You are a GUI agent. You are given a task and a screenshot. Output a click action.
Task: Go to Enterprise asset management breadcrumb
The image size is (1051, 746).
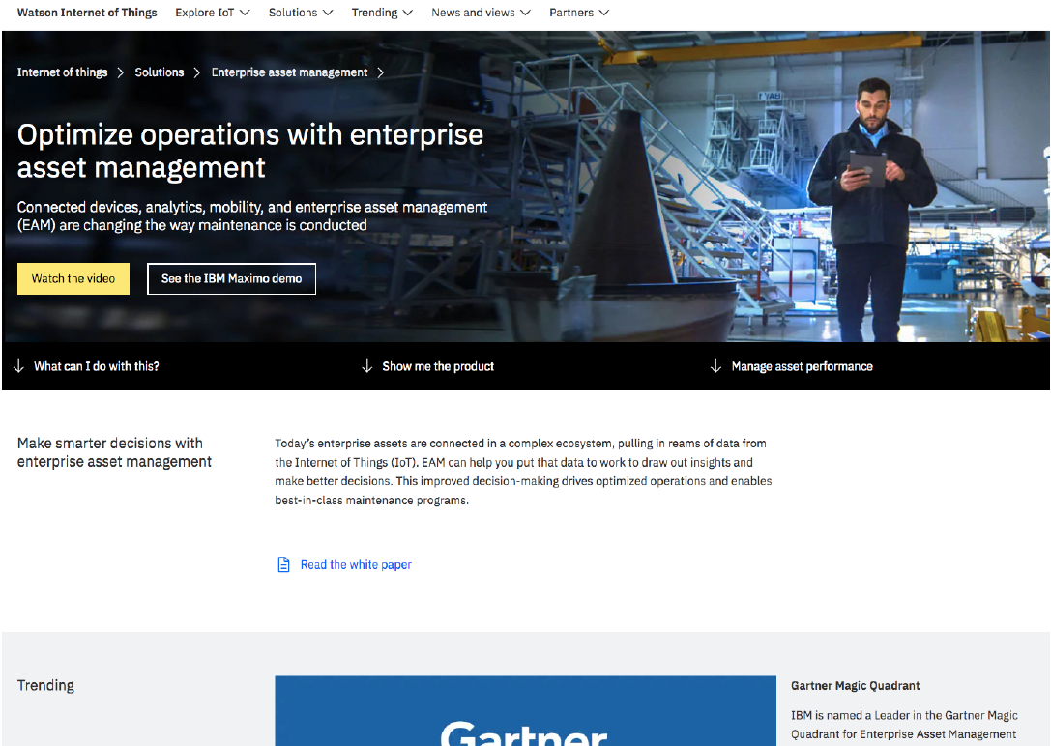[289, 72]
